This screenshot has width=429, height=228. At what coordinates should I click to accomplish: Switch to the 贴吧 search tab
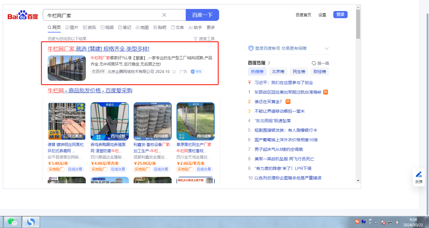coord(160,27)
